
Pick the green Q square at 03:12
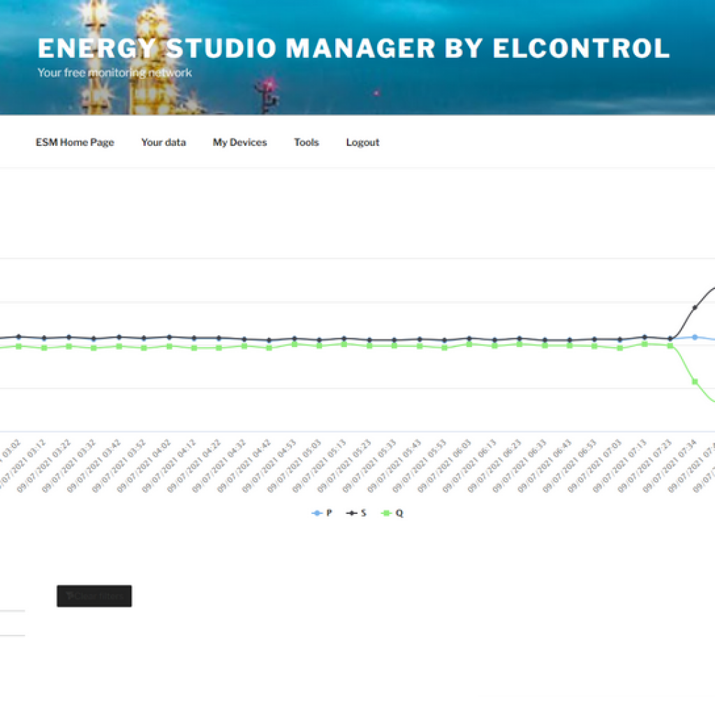tap(43, 347)
